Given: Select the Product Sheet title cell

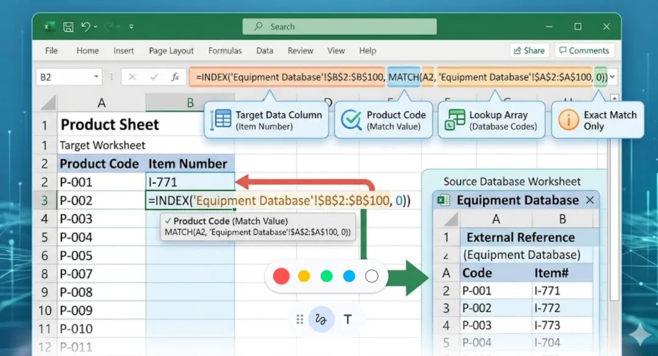Looking at the screenshot, I should (x=110, y=125).
